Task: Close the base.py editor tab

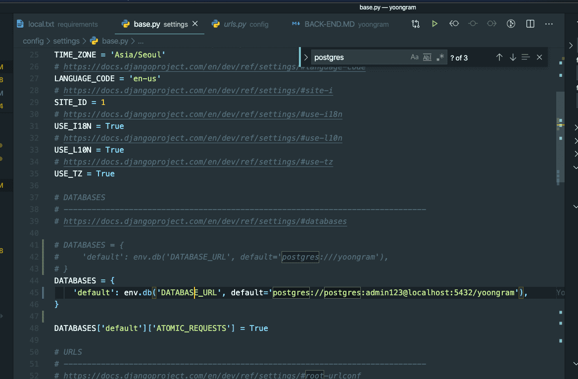Action: tap(195, 24)
